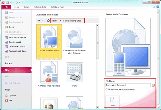Image resolution: width=161 pixels, height=110 pixels.
Task: Click the Redo icon in Quick Access Toolbar
Action: click(17, 3)
